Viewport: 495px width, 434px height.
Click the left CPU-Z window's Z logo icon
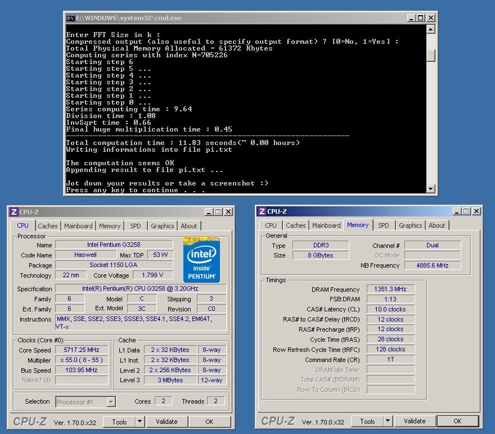13,212
